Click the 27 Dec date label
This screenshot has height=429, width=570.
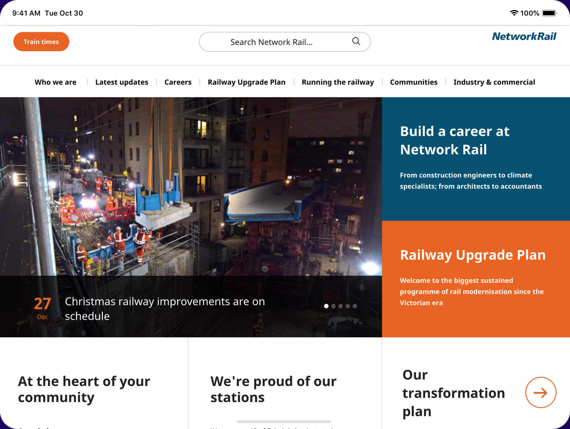(x=43, y=308)
